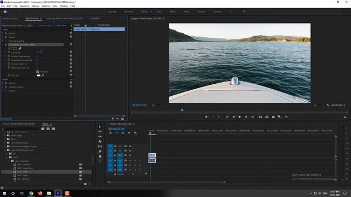Open timeline display settings wrench
The height and width of the screenshot is (197, 351).
[x=135, y=133]
